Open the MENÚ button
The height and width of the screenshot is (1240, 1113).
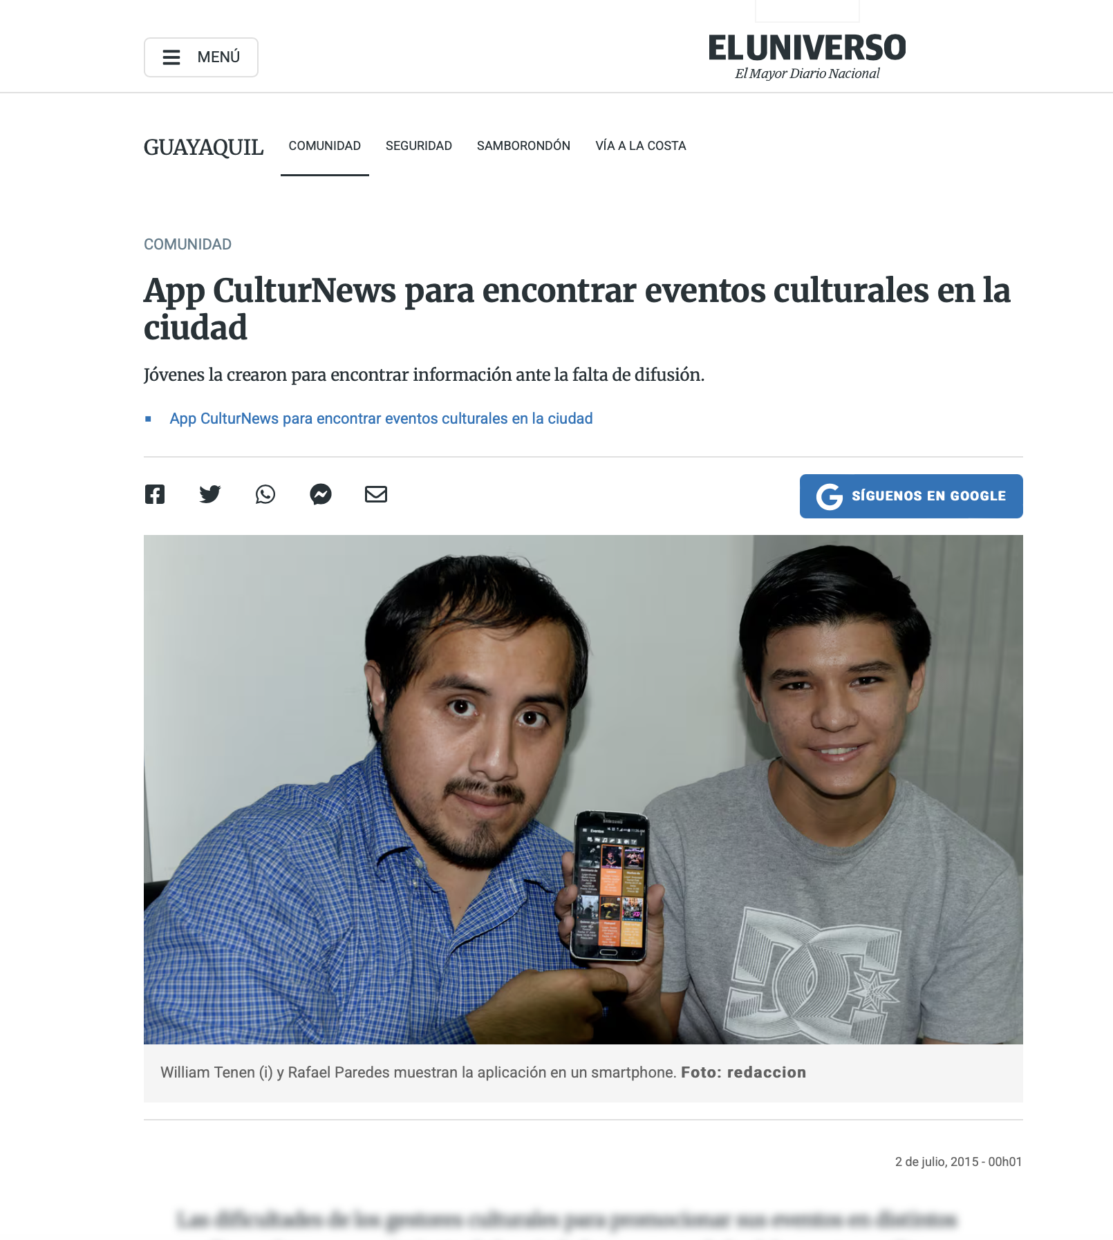coord(201,57)
